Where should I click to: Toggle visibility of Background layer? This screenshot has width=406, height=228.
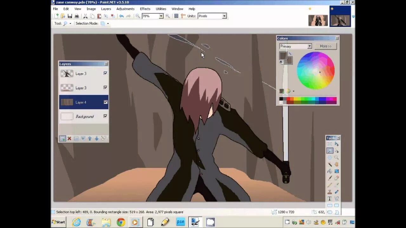pyautogui.click(x=105, y=116)
